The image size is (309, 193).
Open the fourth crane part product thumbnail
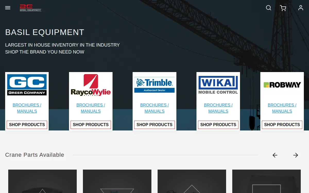(x=267, y=181)
